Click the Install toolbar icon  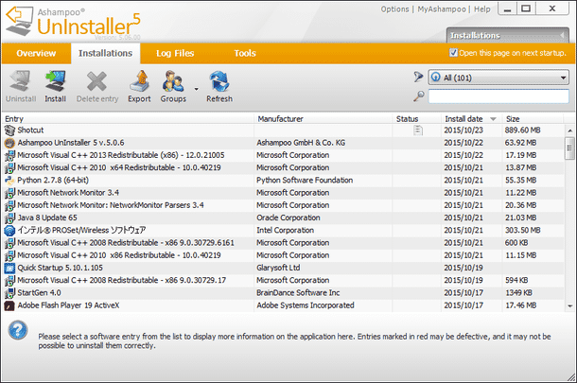[55, 81]
